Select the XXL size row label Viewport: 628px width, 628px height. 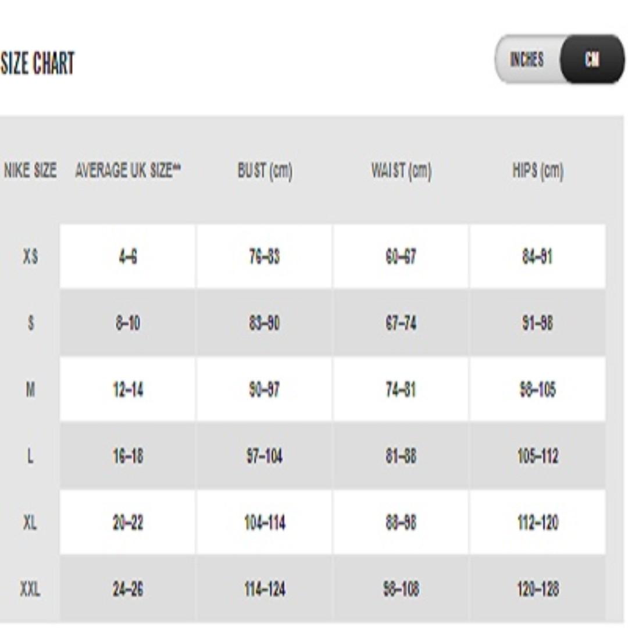(30, 590)
